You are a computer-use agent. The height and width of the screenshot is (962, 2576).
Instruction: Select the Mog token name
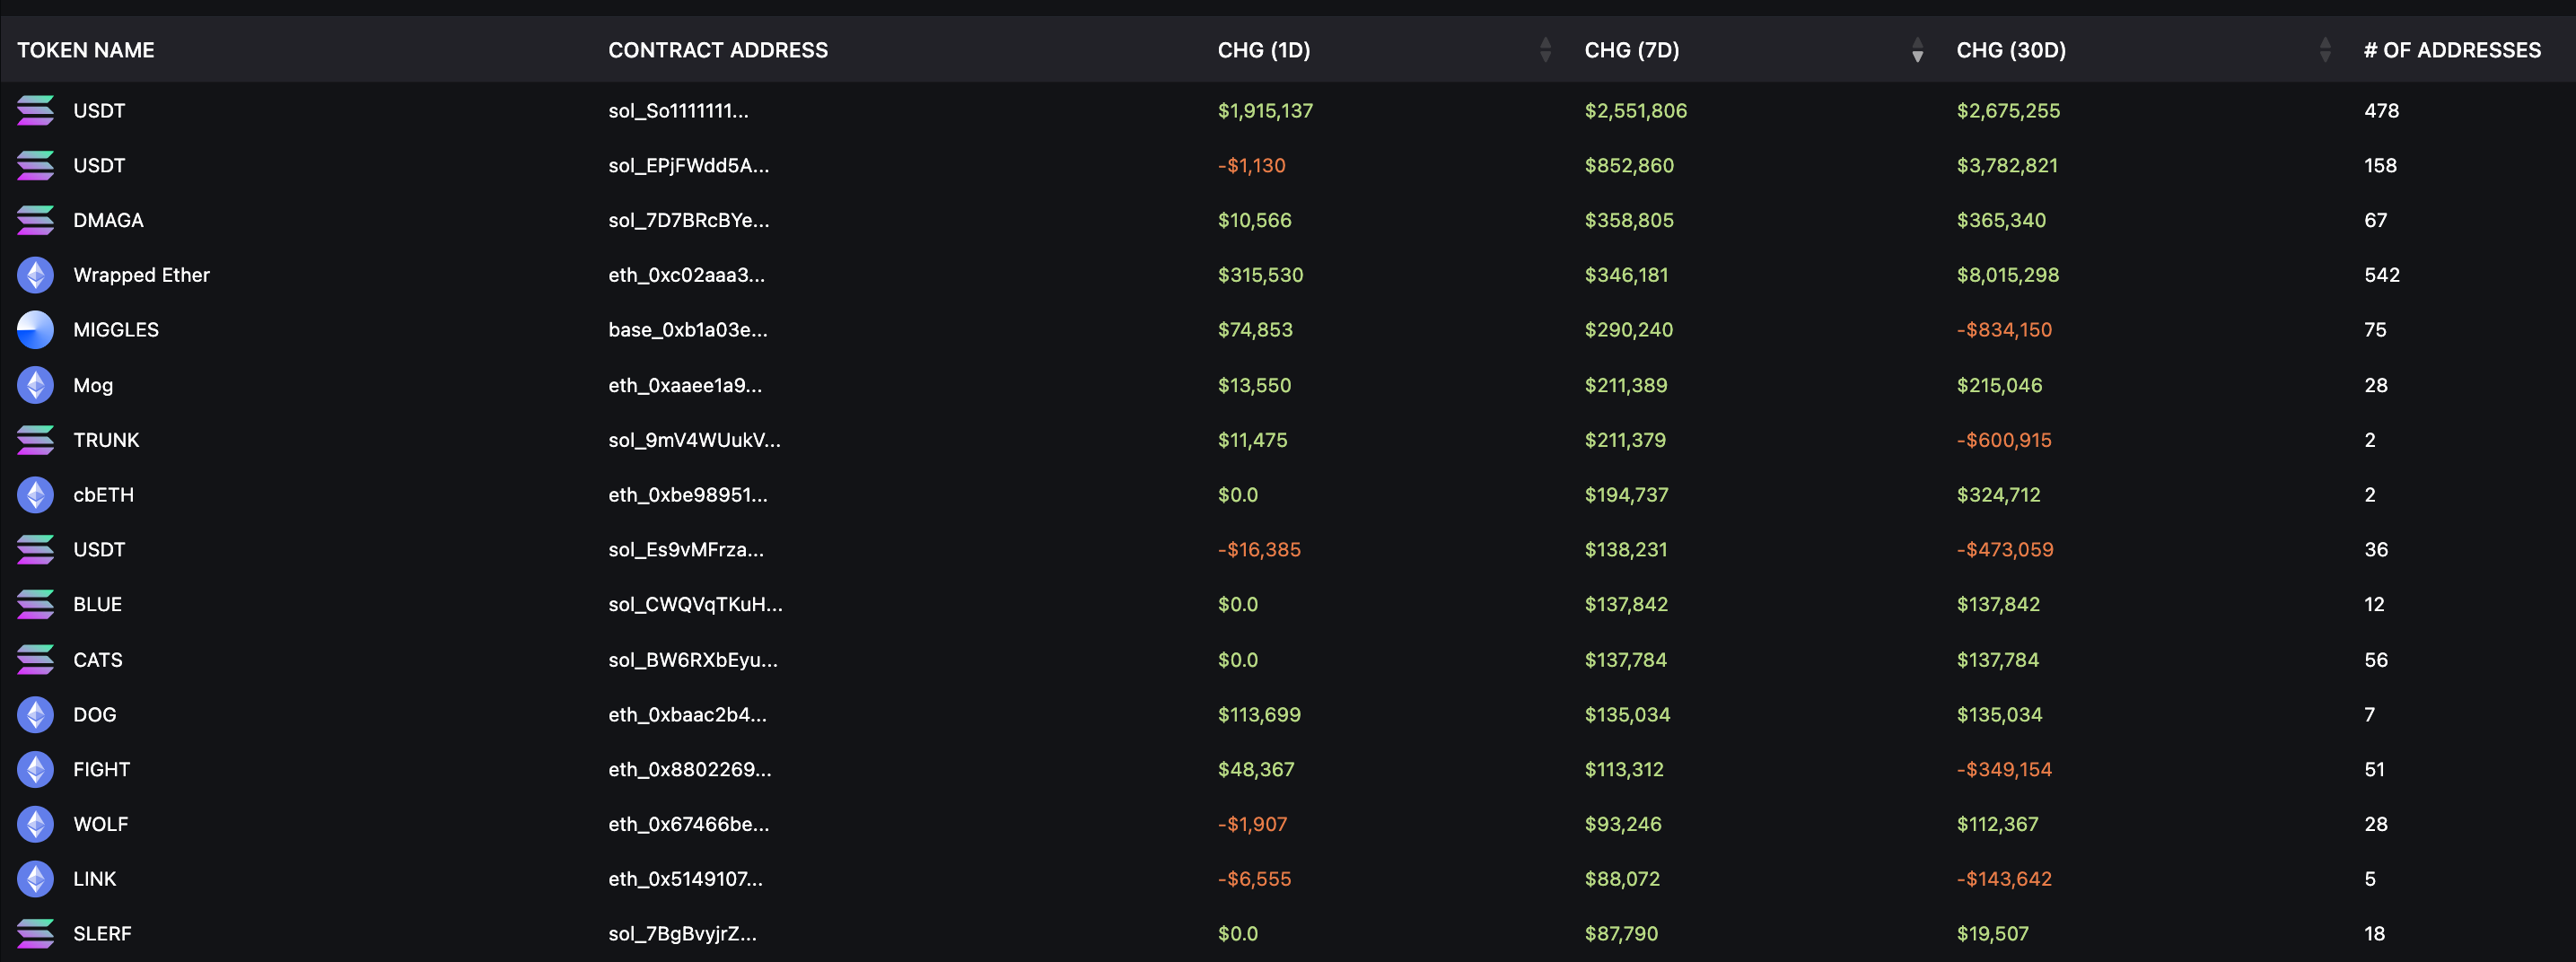93,385
